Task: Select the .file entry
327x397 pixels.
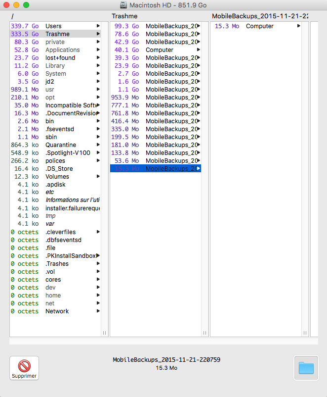Action: coord(55,248)
